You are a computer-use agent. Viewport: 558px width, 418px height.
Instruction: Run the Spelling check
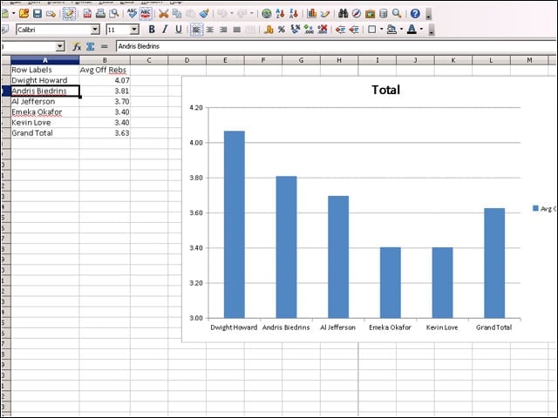tap(132, 14)
